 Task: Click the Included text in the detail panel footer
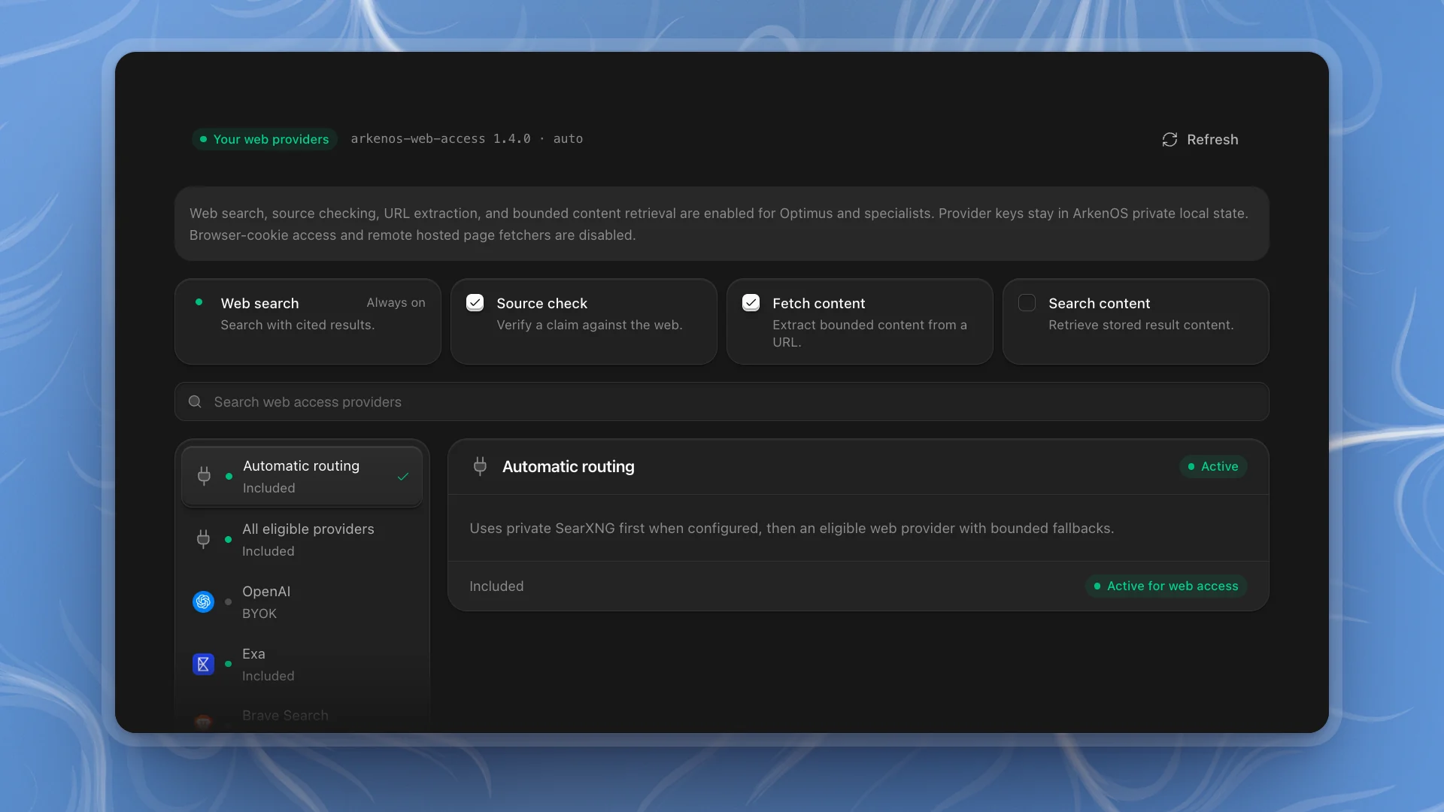(x=496, y=586)
